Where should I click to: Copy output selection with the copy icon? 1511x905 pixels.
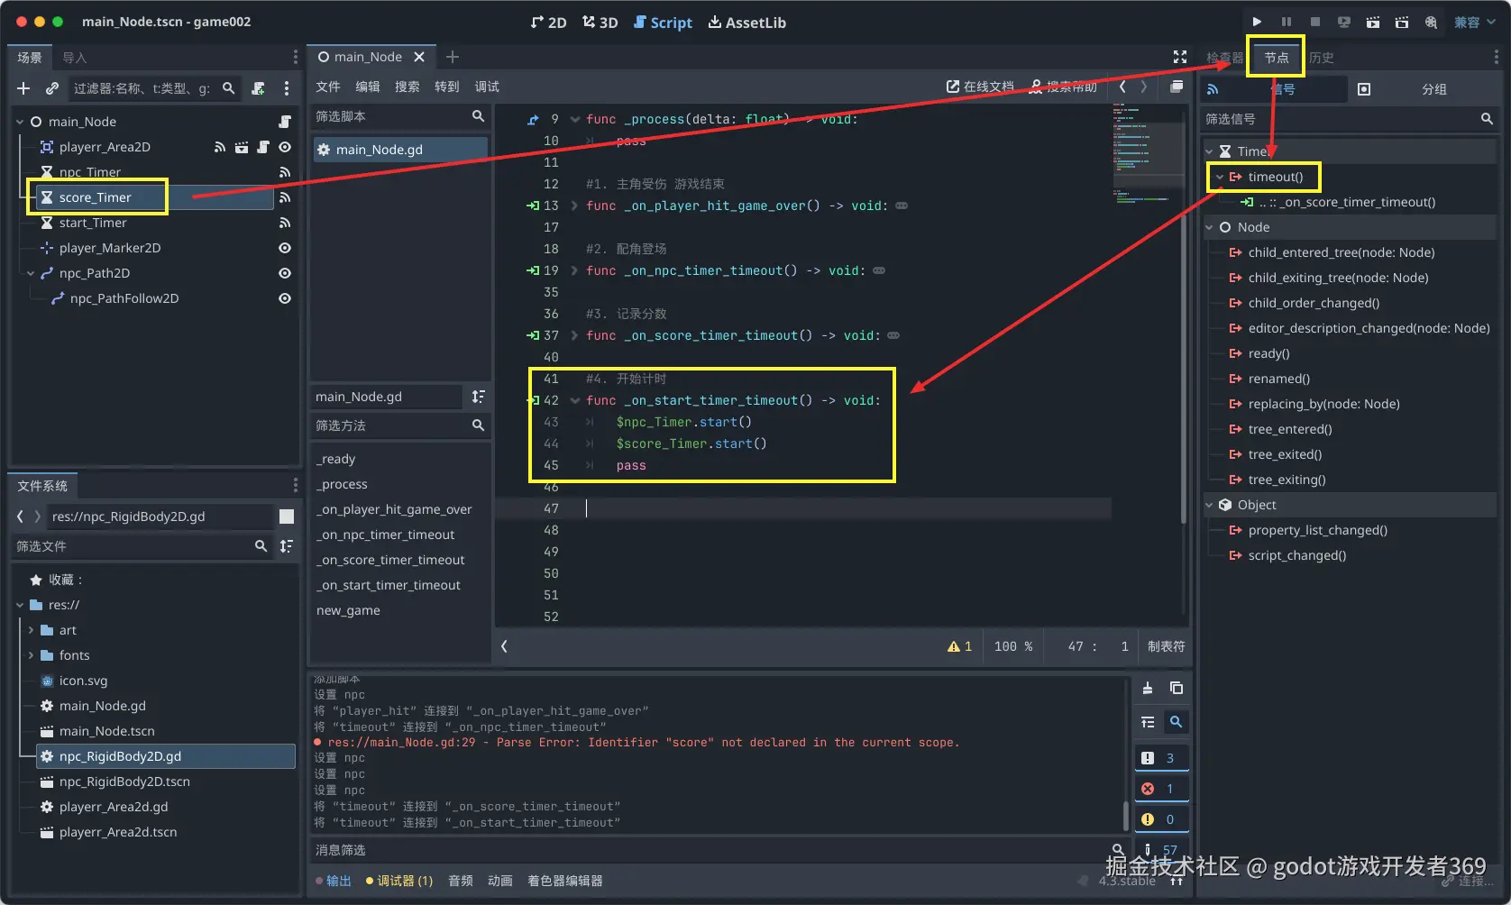click(1177, 688)
